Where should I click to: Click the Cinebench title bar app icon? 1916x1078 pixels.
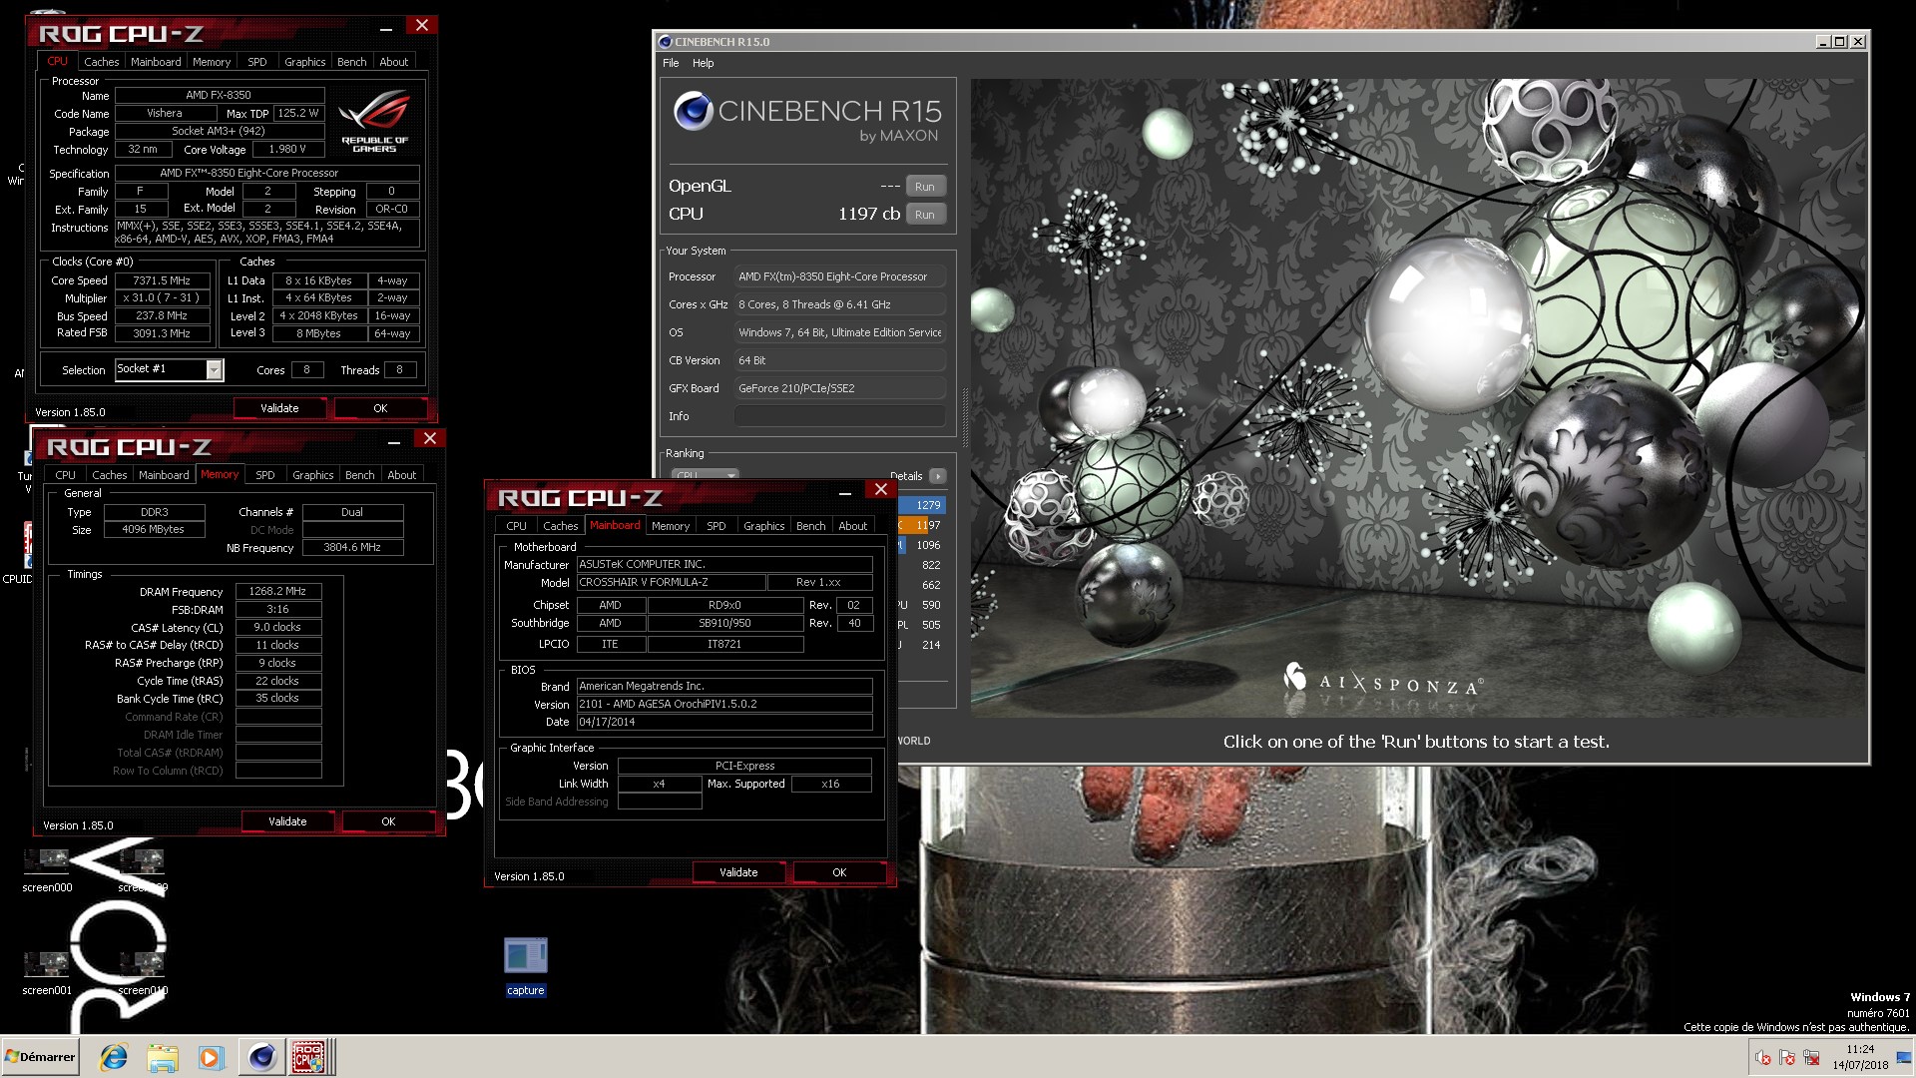tap(666, 42)
